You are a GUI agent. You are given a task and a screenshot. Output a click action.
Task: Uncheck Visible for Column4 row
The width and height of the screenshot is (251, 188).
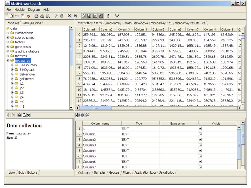click(x=200, y=150)
